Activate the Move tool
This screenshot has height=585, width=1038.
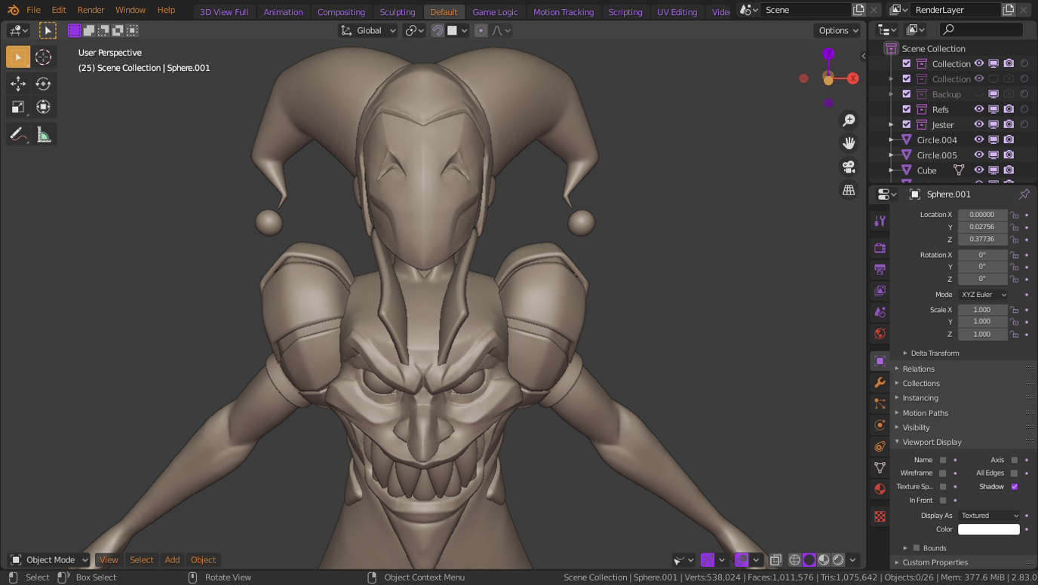click(18, 84)
